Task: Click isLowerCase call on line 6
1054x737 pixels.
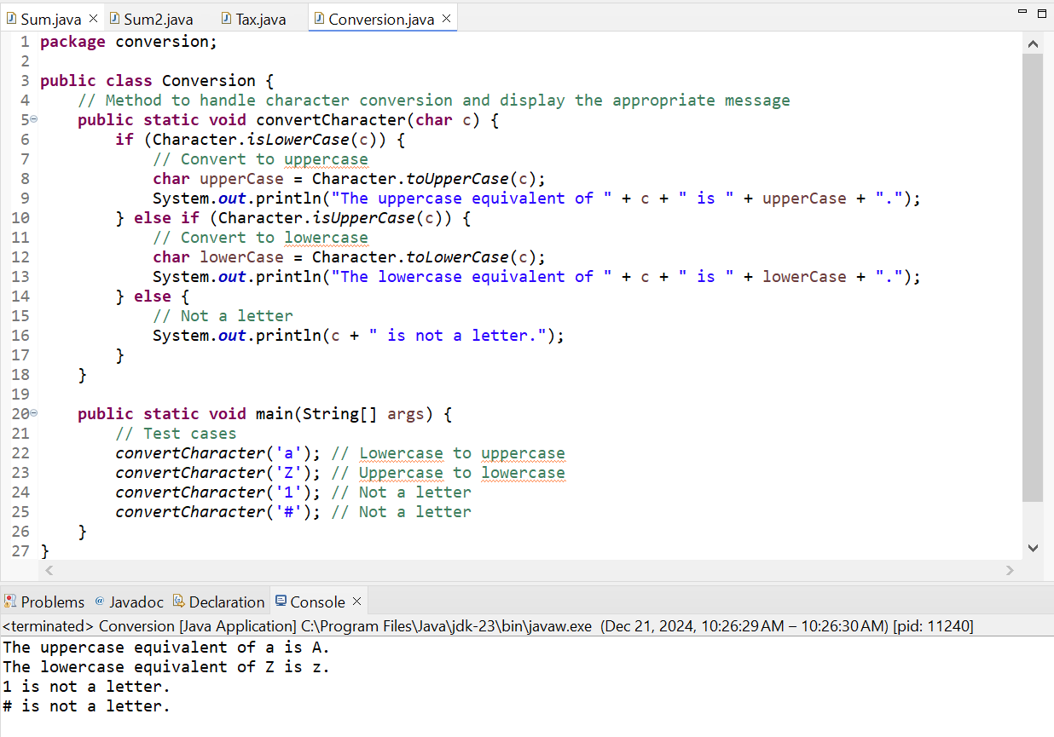Action: pos(298,140)
